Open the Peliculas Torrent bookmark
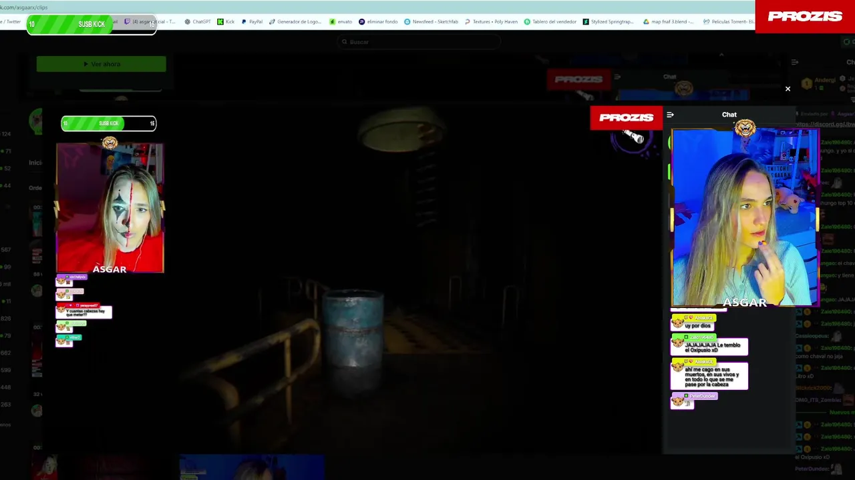Viewport: 855px width, 480px height. 728,21
